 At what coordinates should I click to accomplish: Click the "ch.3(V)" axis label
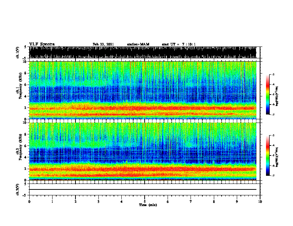coord(18,189)
